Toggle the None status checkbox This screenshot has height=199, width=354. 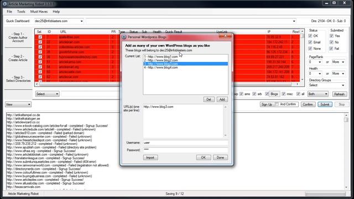310,49
